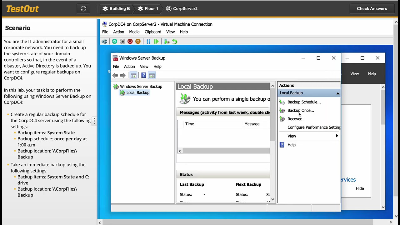
Task: Click the Checkpoint icon in VM toolbar
Action: (167, 42)
